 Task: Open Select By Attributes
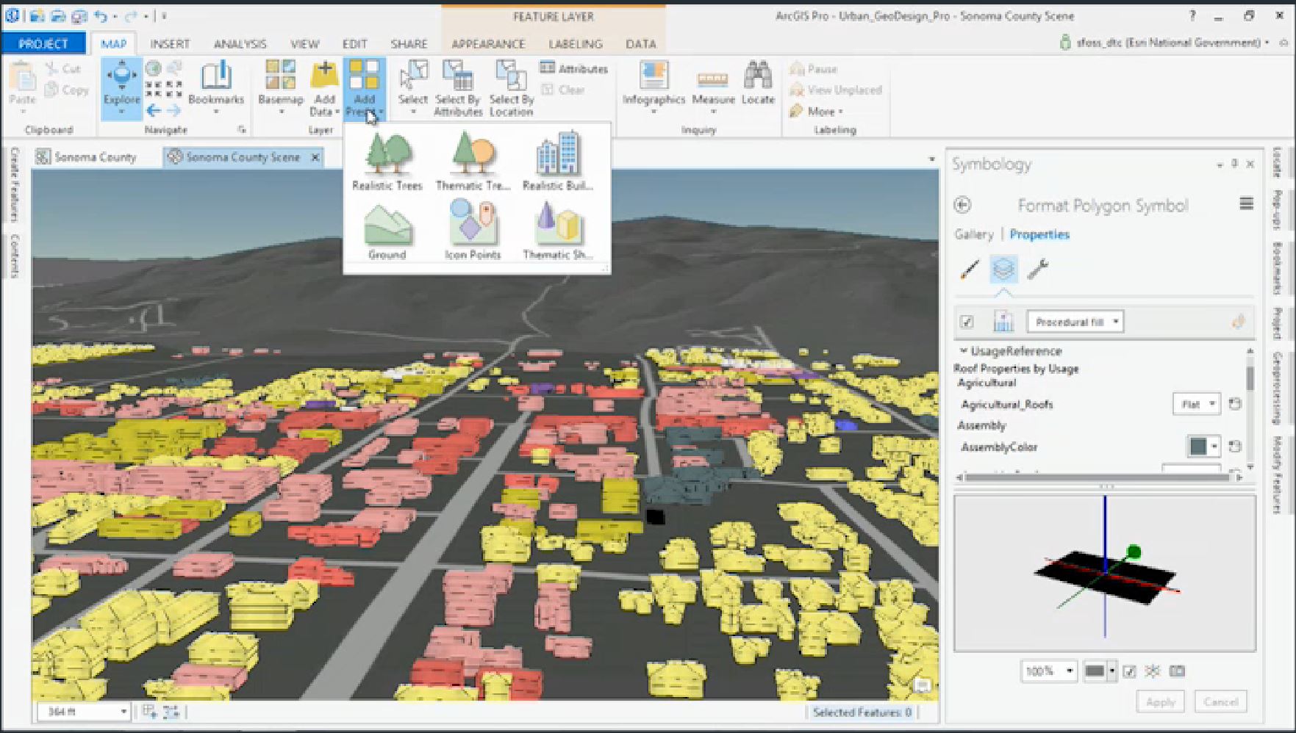tap(458, 88)
